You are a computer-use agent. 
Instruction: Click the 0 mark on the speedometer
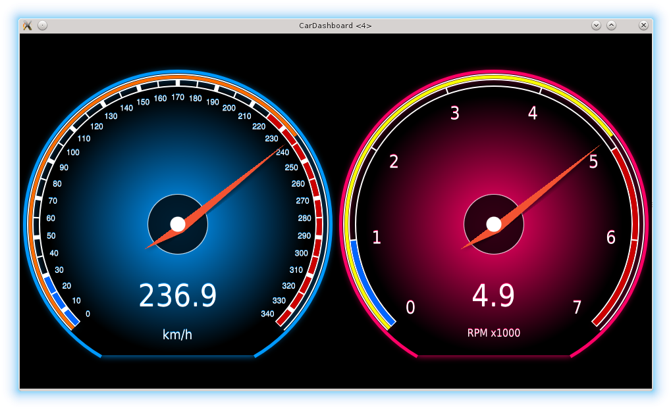coord(88,314)
